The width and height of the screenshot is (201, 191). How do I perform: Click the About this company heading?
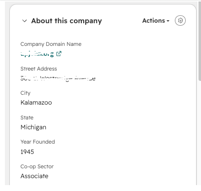pyautogui.click(x=67, y=21)
